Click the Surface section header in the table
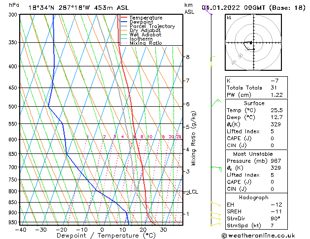 click(x=254, y=103)
